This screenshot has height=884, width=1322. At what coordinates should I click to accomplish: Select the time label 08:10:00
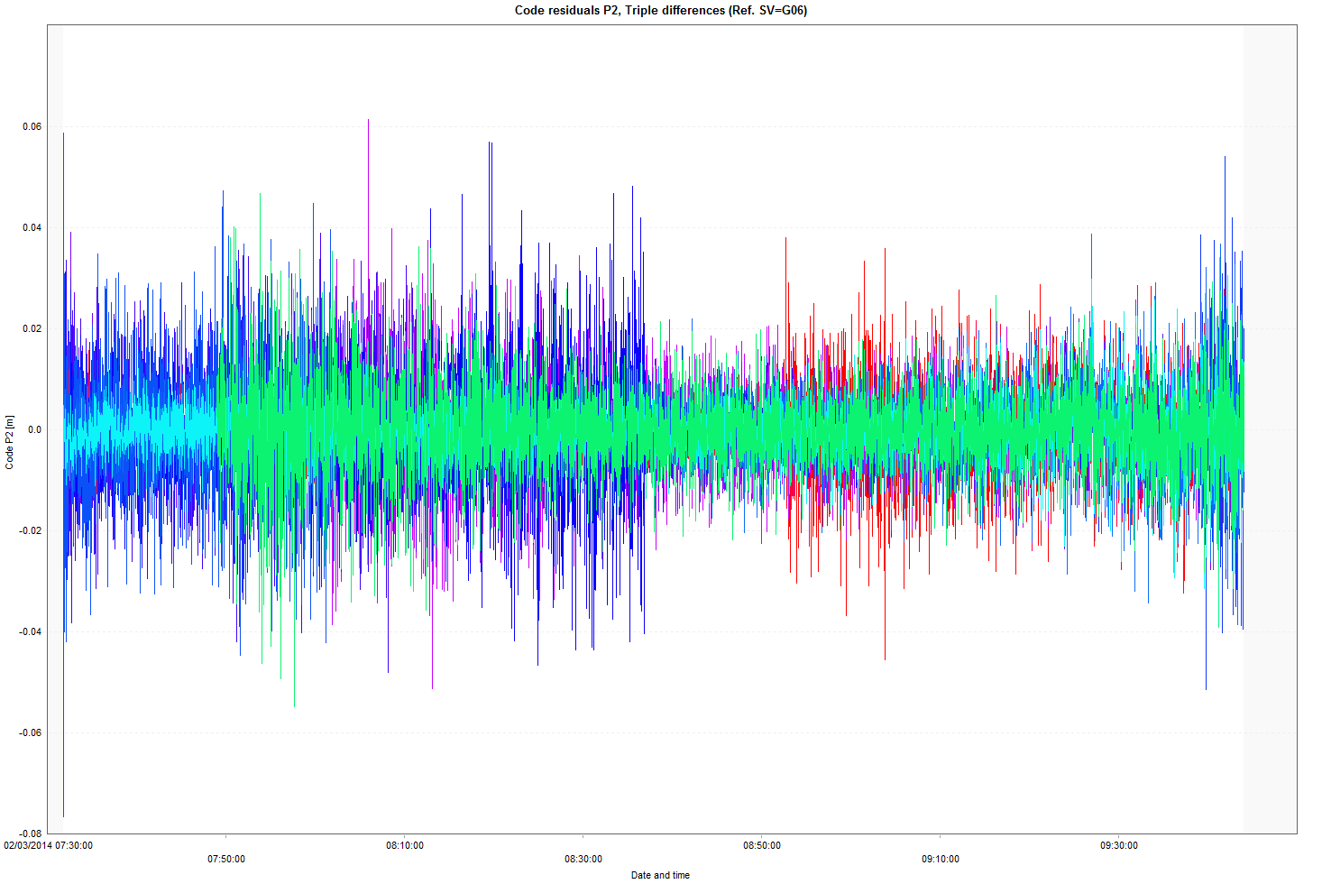405,845
